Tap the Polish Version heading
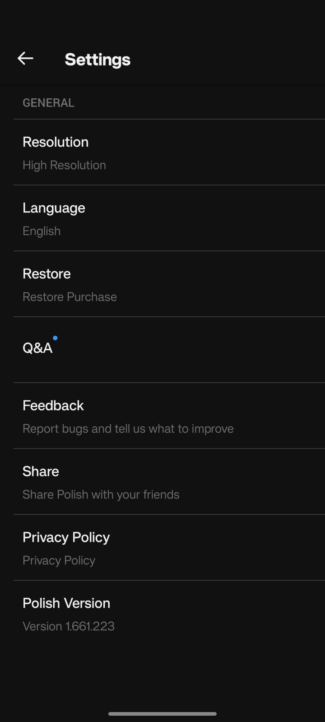This screenshot has width=325, height=722. [66, 603]
